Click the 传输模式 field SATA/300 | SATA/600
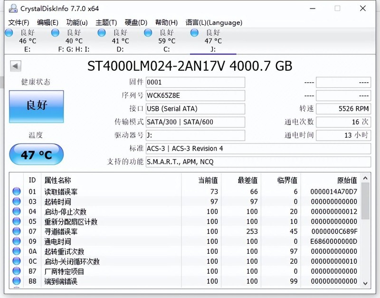The width and height of the screenshot is (380, 298). coord(195,122)
